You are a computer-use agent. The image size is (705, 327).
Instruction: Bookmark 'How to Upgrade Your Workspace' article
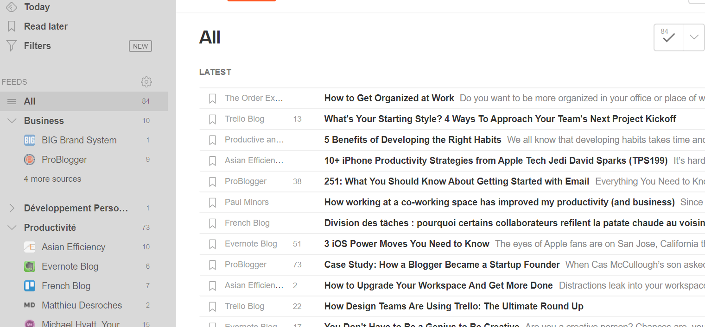point(212,285)
